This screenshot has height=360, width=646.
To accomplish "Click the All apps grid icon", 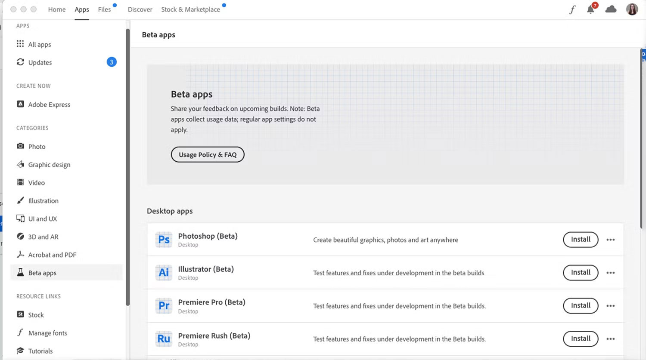I will click(20, 44).
